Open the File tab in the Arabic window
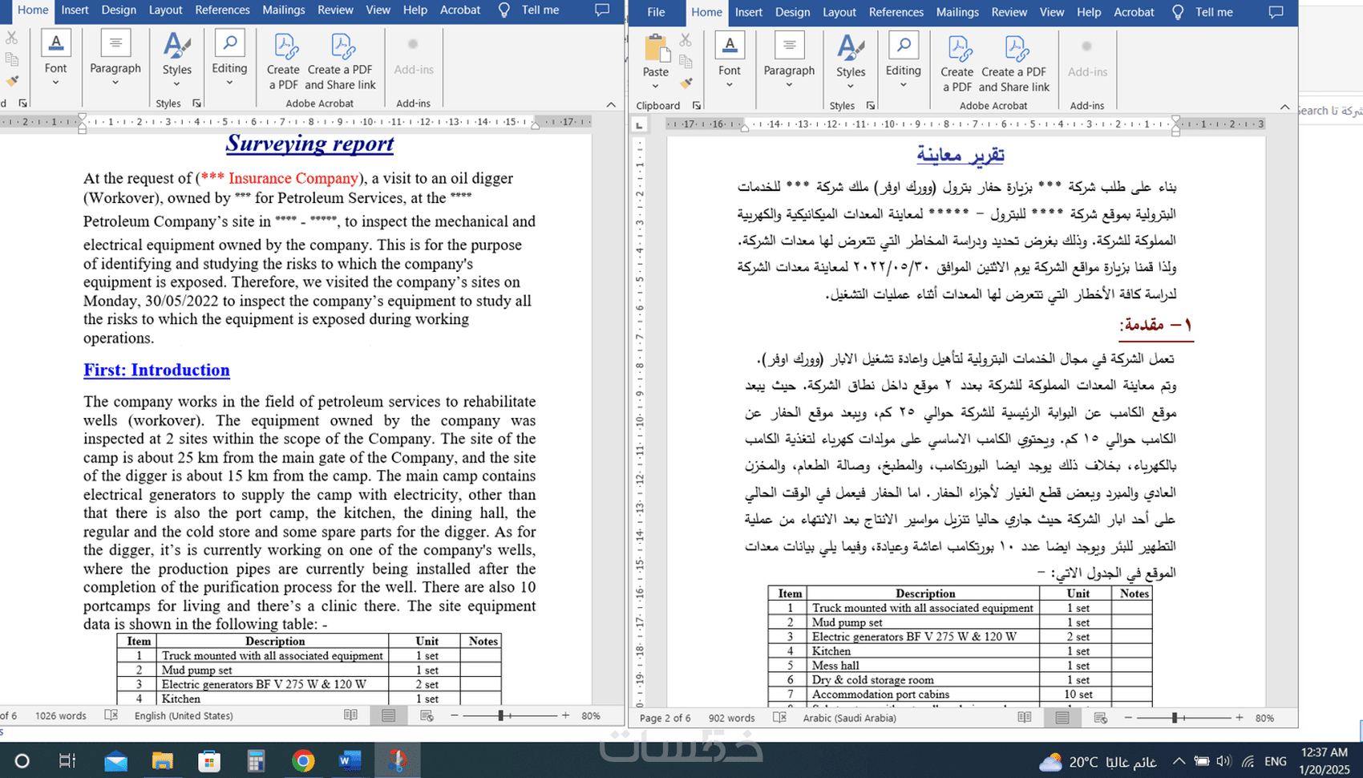1363x778 pixels. tap(656, 12)
